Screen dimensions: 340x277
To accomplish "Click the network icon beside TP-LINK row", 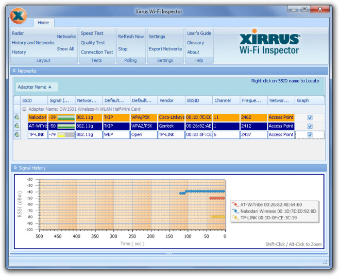I will pyautogui.click(x=17, y=135).
